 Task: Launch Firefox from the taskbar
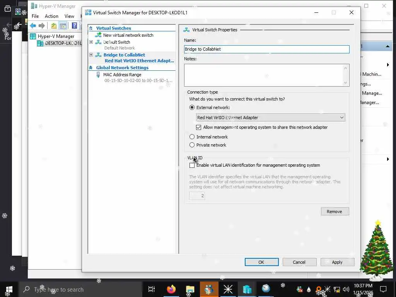click(171, 289)
